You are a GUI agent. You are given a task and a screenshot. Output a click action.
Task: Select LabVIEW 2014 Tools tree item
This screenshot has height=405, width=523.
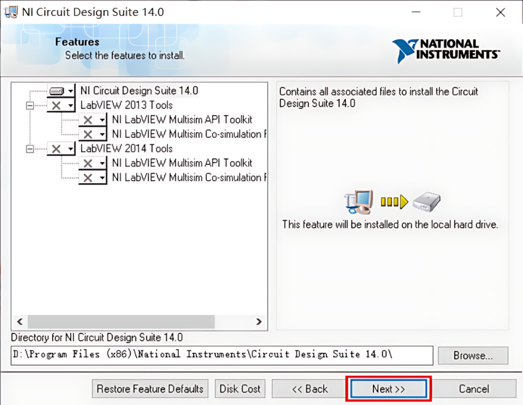[x=126, y=149]
